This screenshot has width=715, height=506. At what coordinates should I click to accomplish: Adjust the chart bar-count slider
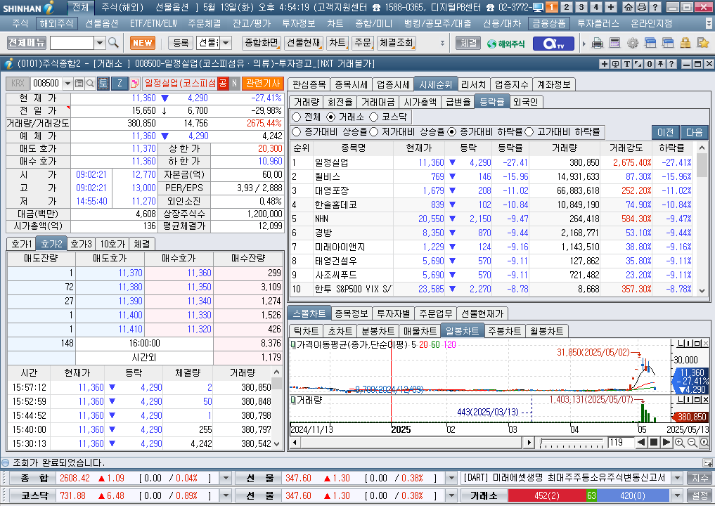click(570, 442)
